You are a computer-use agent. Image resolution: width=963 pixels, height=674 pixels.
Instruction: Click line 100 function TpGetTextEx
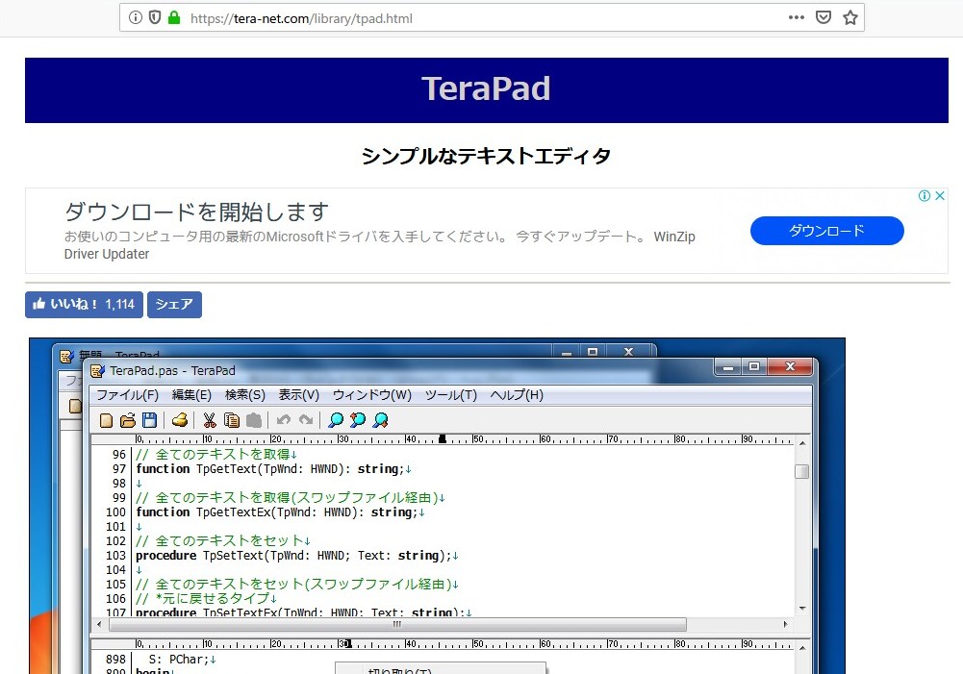pyautogui.click(x=280, y=512)
